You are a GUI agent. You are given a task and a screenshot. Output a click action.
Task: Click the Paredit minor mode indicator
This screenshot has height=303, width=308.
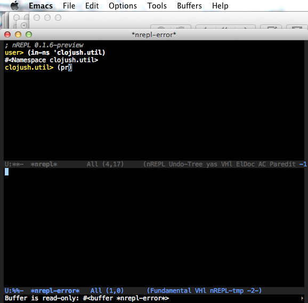click(282, 164)
